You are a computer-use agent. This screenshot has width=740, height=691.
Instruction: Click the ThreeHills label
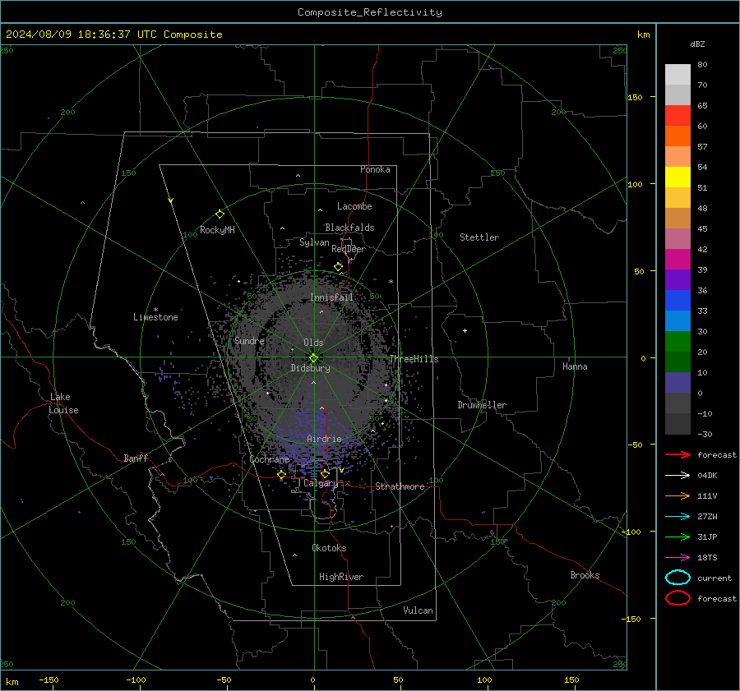414,359
